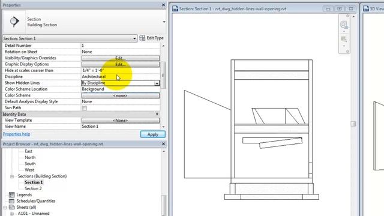
Task: Open the Section: Section 1 instance dropdown
Action: 70,38
